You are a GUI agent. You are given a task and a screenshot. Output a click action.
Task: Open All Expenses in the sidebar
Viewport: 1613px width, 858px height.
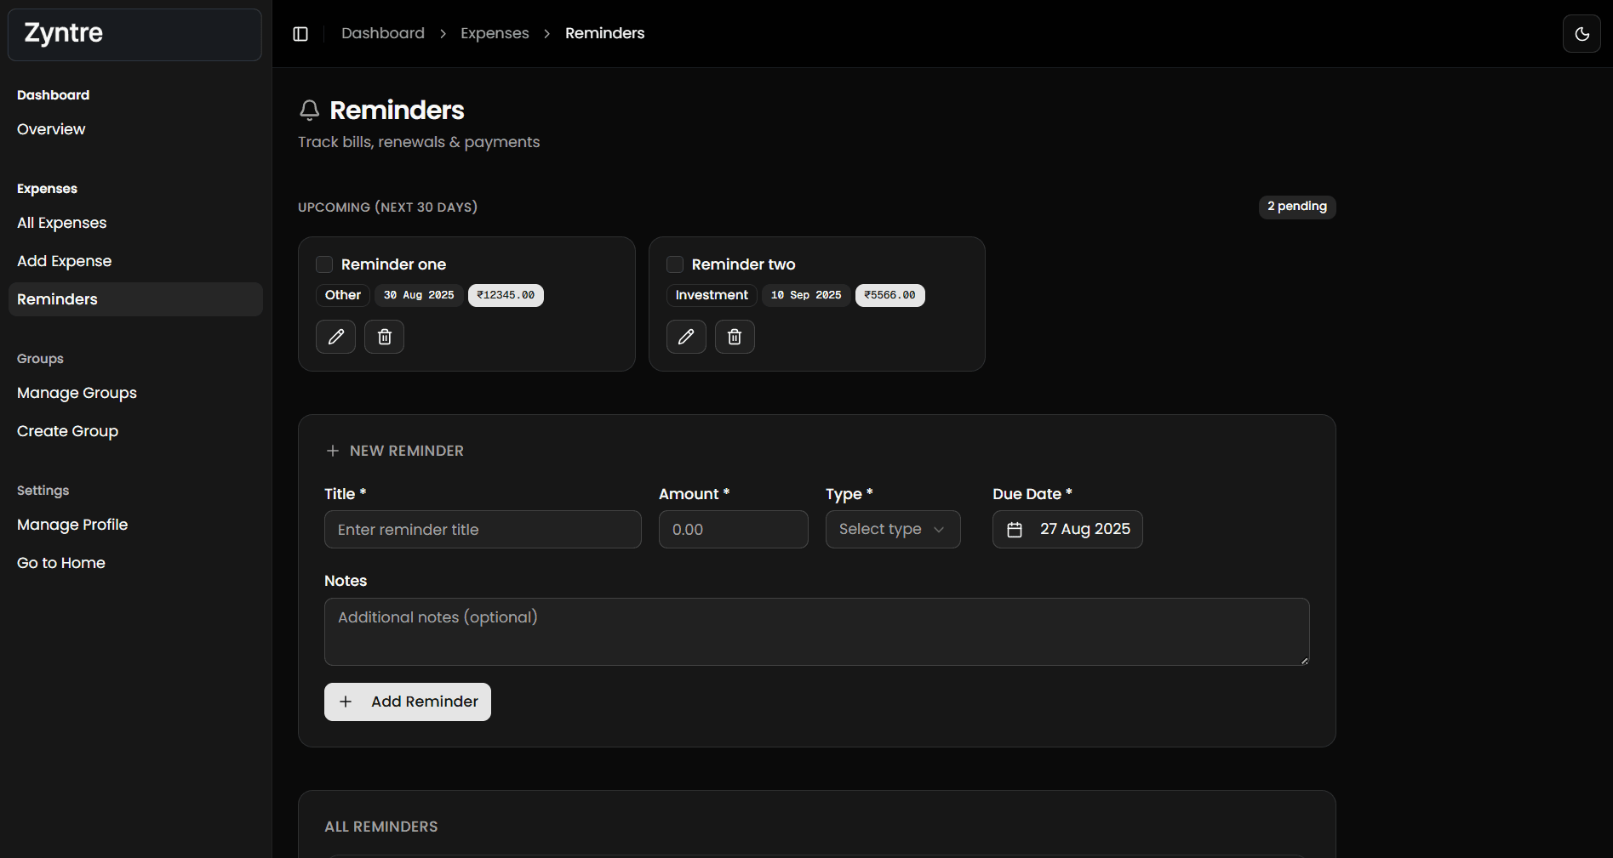pyautogui.click(x=62, y=223)
